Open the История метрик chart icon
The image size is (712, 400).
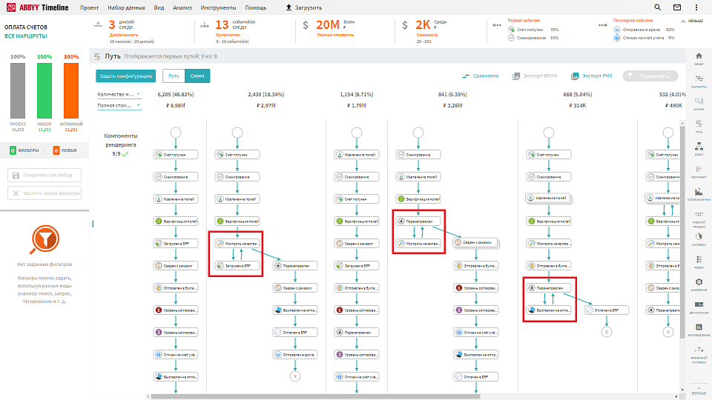tap(699, 191)
